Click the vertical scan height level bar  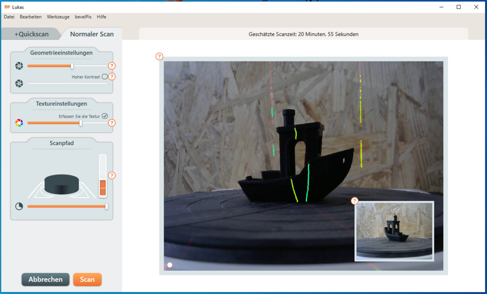coord(103,176)
